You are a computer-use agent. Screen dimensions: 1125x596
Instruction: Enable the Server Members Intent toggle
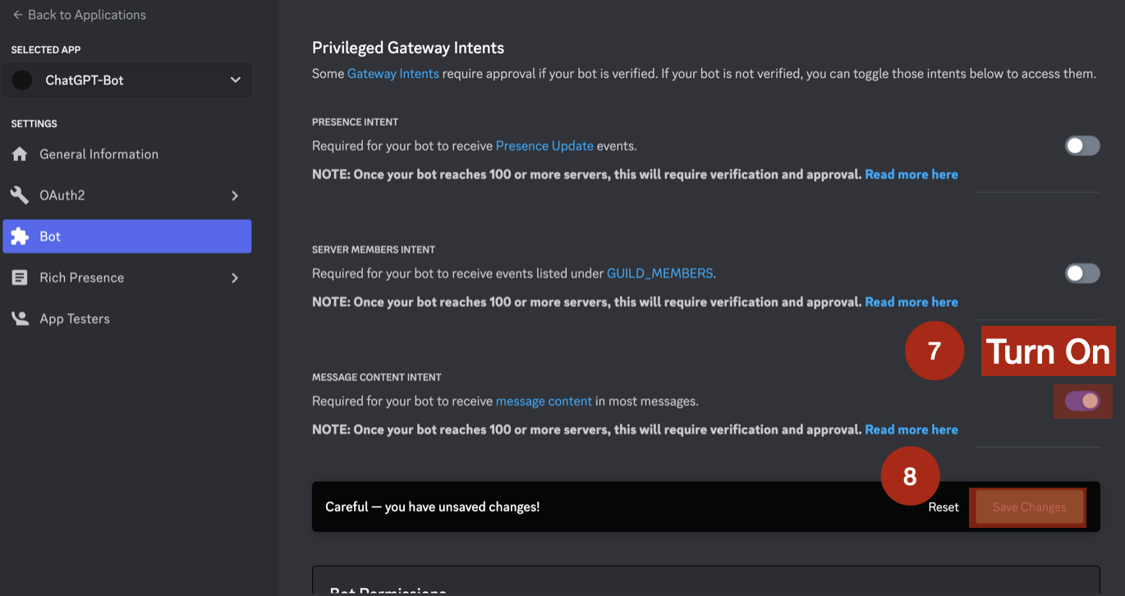point(1082,273)
